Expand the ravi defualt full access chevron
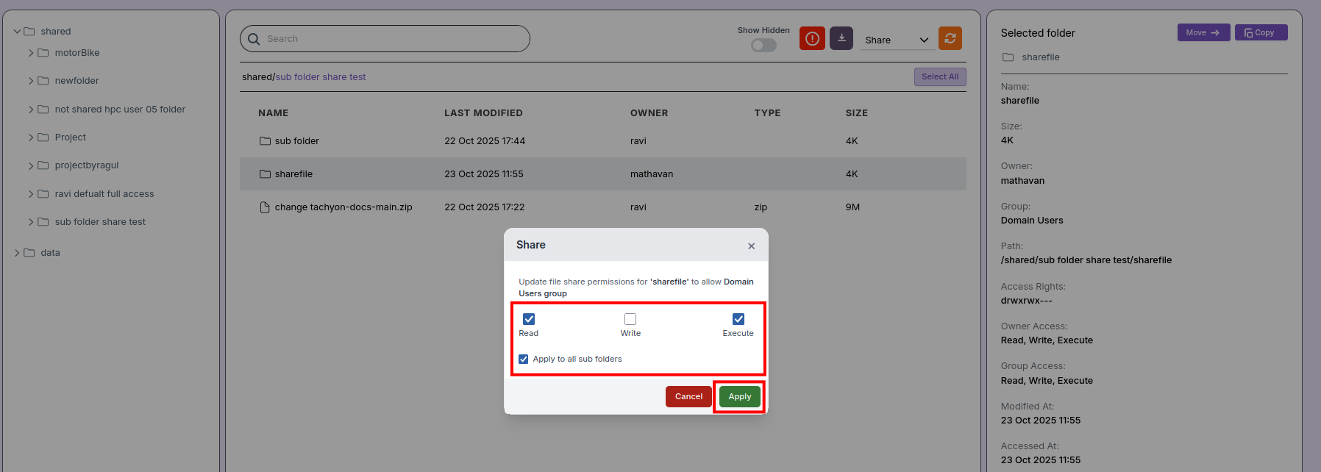 coord(31,194)
